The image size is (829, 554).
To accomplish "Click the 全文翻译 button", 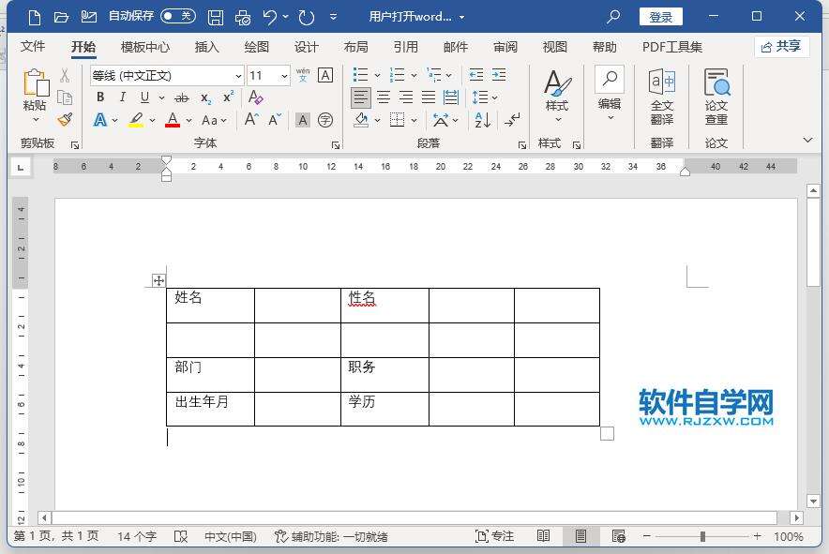I will click(x=662, y=97).
